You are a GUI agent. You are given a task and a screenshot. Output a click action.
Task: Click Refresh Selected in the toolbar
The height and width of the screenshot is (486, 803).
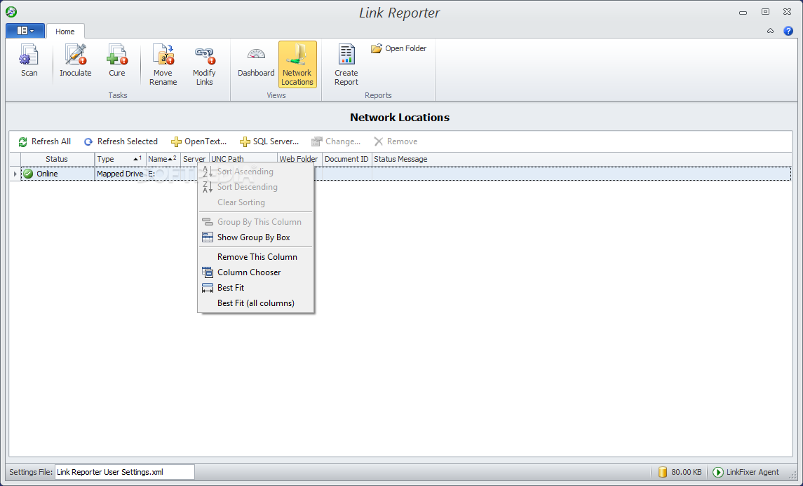pyautogui.click(x=121, y=141)
